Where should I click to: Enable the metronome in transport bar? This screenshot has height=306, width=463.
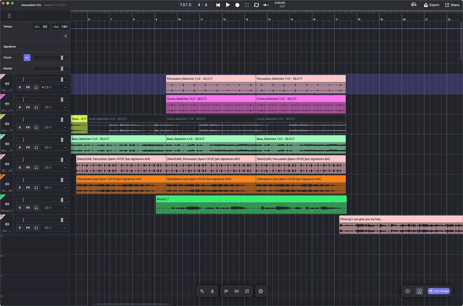[x=247, y=5]
